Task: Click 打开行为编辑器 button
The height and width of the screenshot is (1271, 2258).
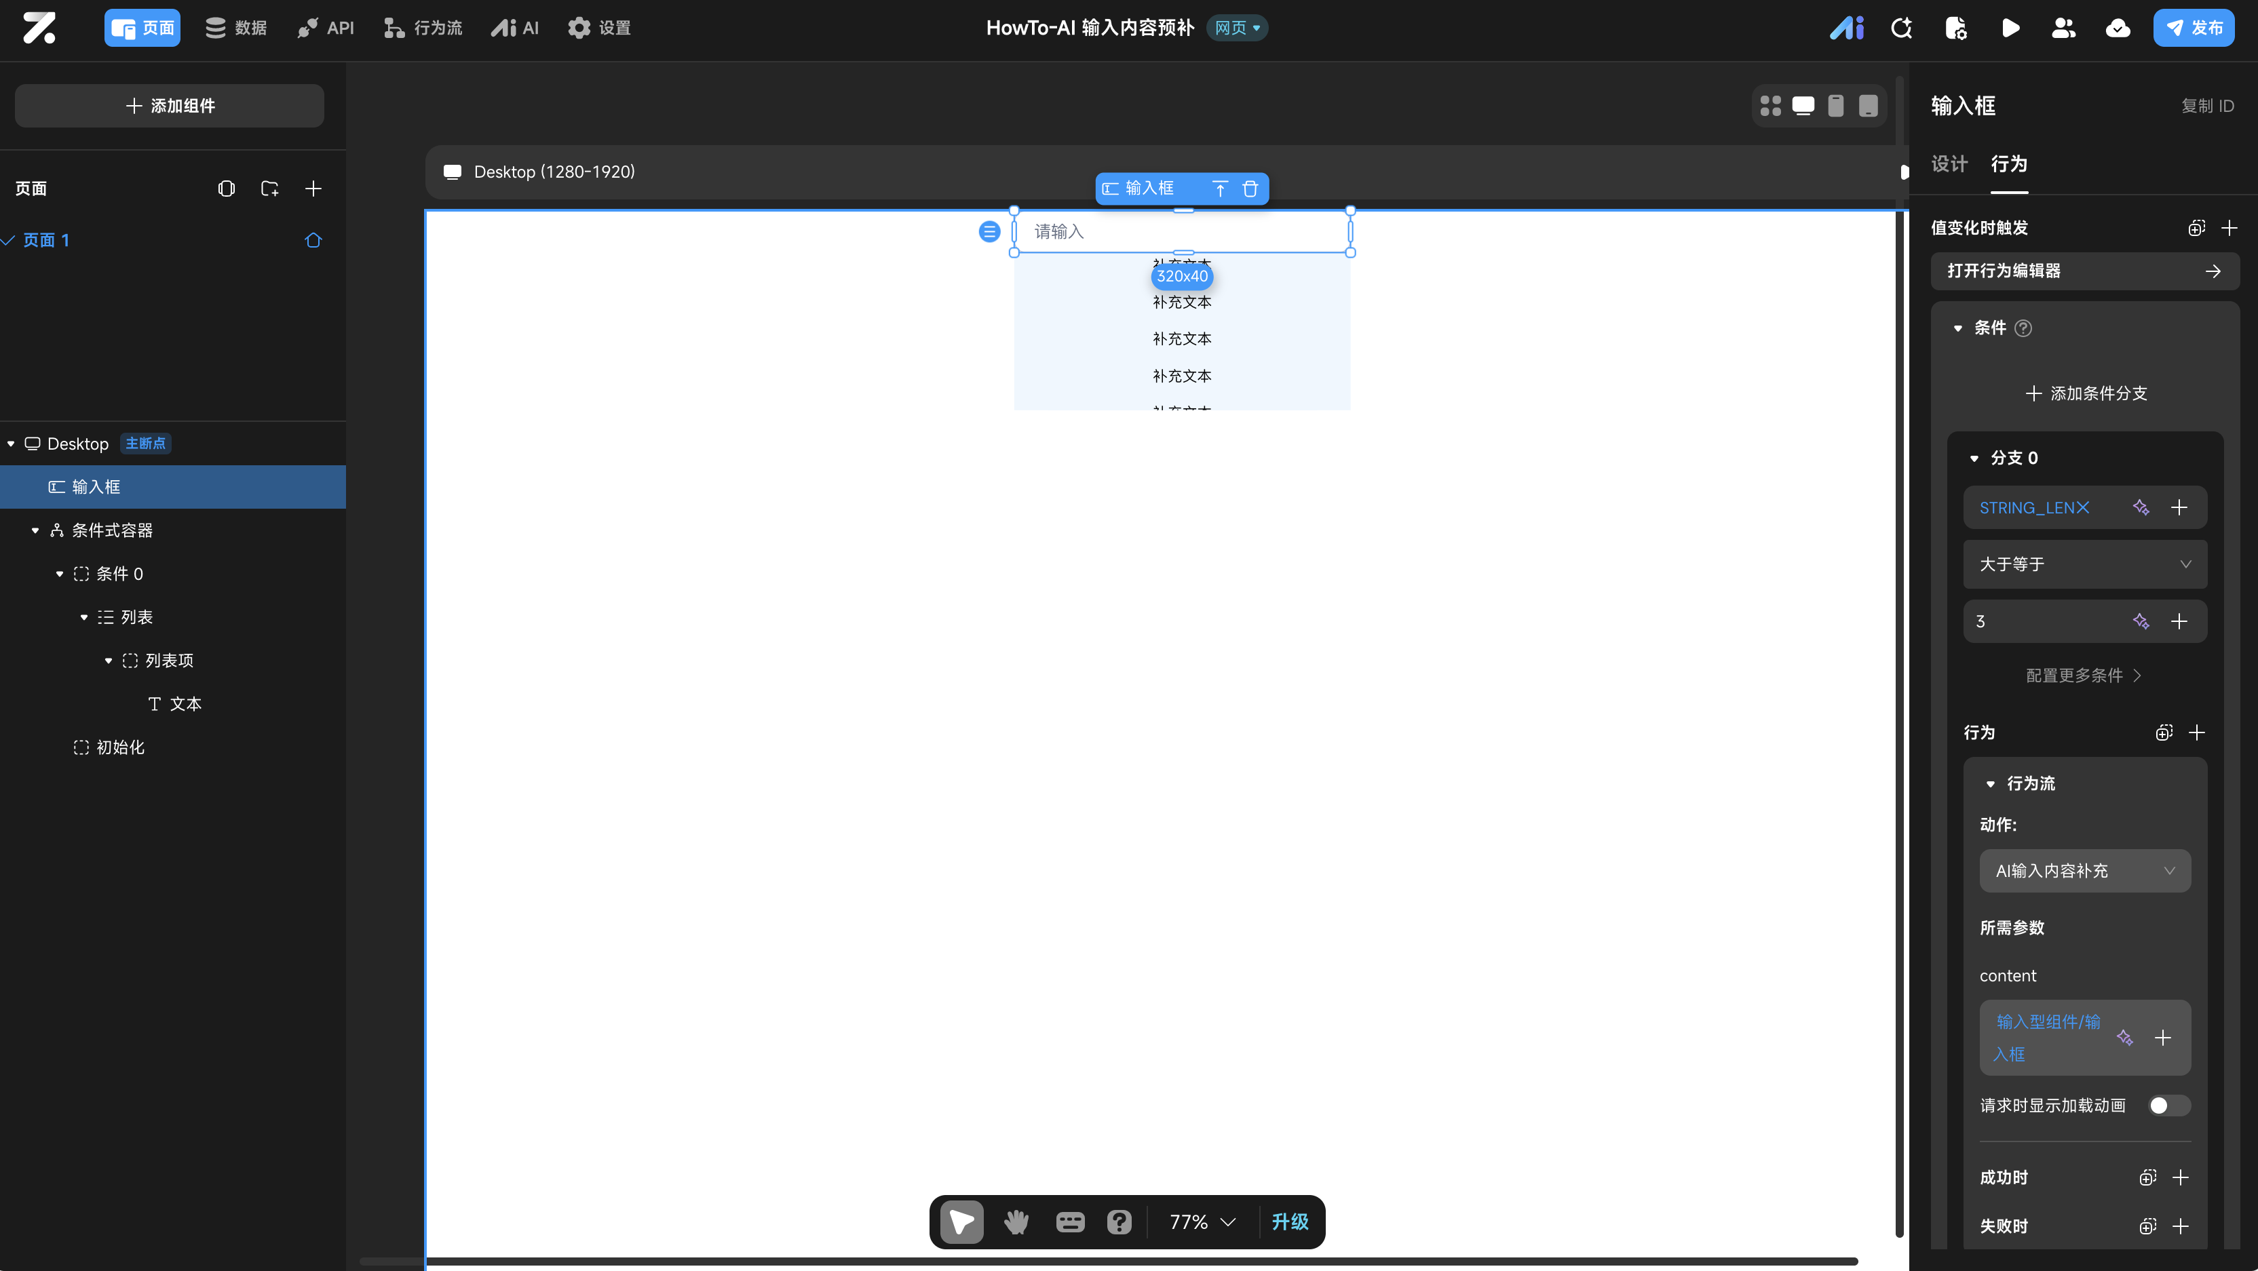Action: (2084, 271)
